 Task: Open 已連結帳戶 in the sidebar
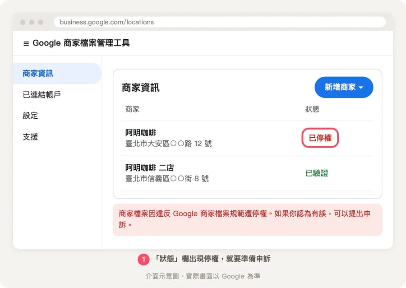pos(42,94)
